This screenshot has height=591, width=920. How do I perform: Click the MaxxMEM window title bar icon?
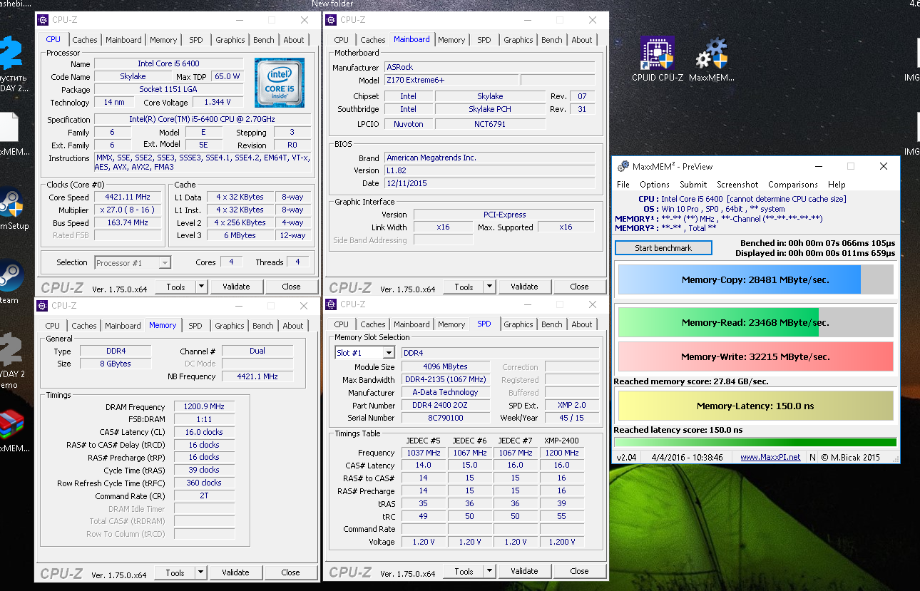622,166
